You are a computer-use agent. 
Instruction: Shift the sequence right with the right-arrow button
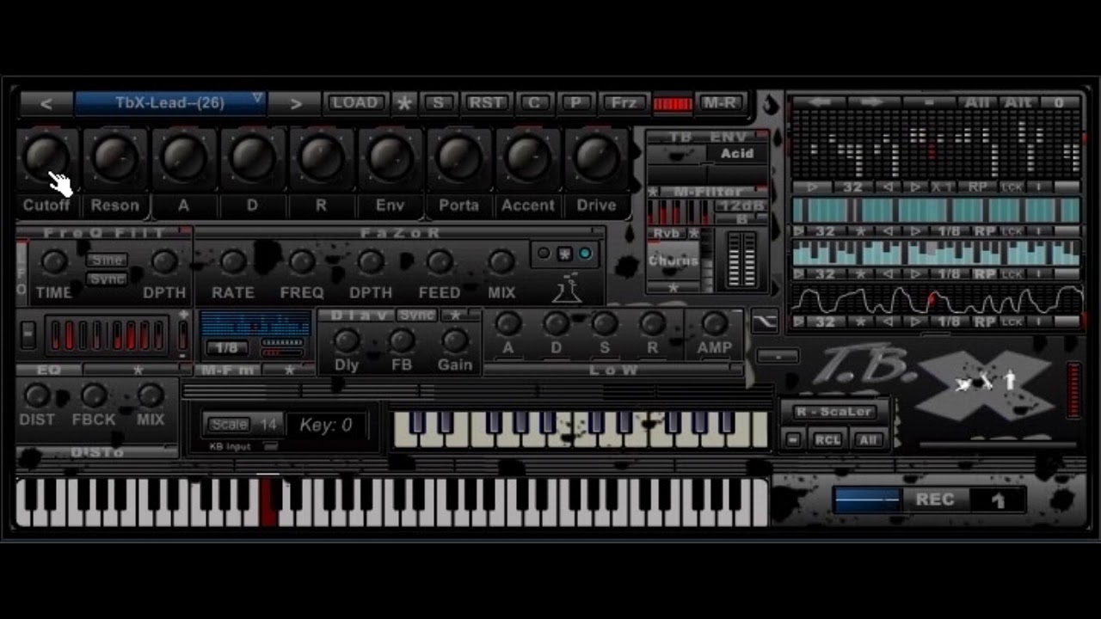[x=871, y=102]
